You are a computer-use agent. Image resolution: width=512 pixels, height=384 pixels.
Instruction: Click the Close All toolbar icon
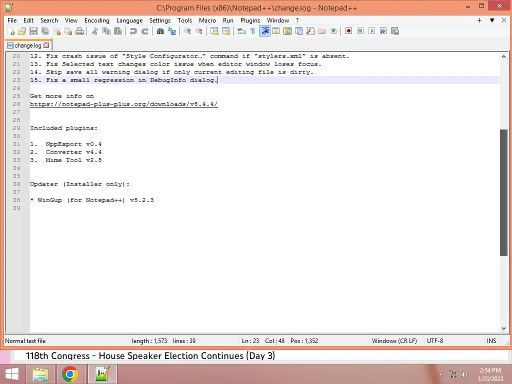(x=68, y=31)
